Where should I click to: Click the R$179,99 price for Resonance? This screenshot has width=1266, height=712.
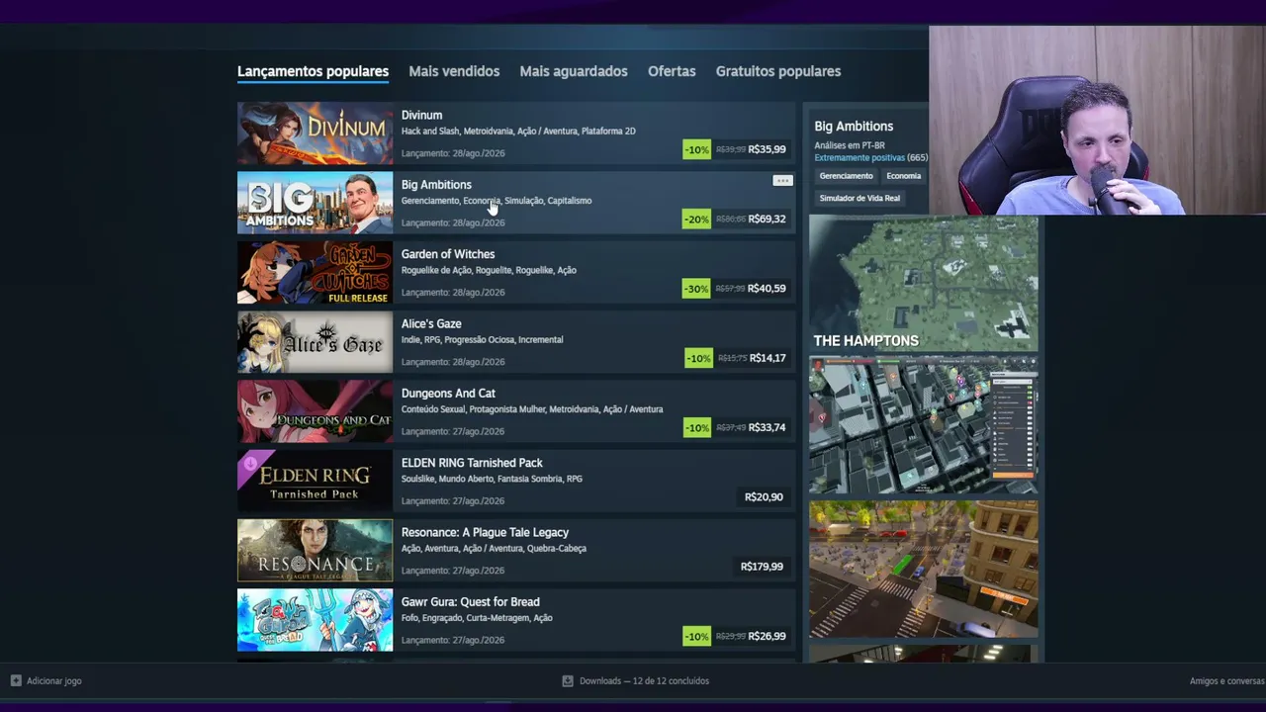(x=762, y=567)
